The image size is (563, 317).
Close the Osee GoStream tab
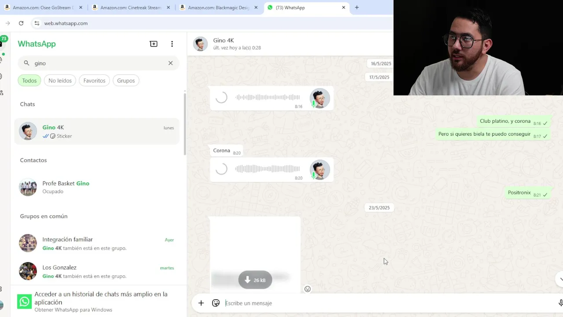pyautogui.click(x=80, y=7)
